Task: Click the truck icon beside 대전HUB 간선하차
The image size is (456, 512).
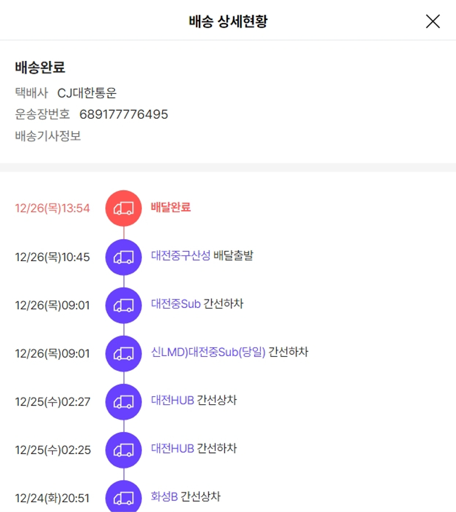Action: [x=123, y=449]
